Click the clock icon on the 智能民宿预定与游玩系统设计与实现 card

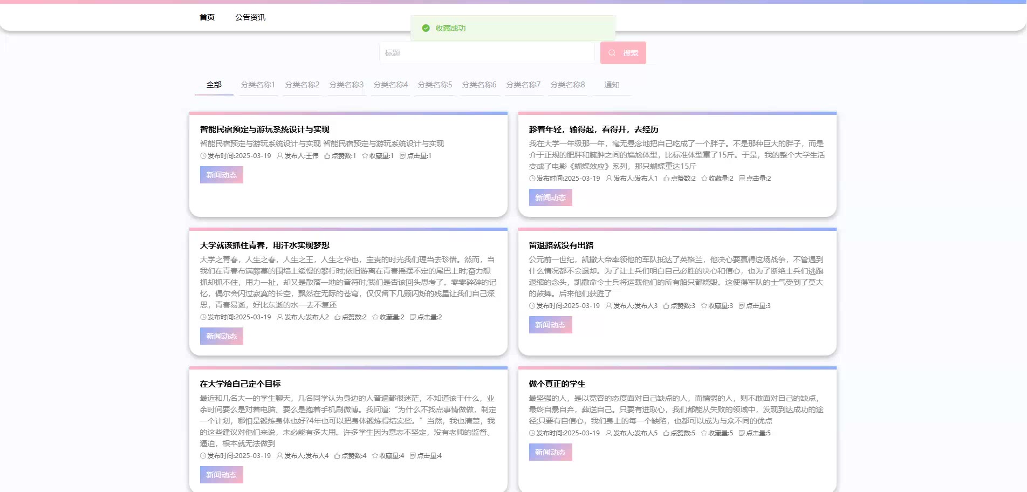pos(203,156)
